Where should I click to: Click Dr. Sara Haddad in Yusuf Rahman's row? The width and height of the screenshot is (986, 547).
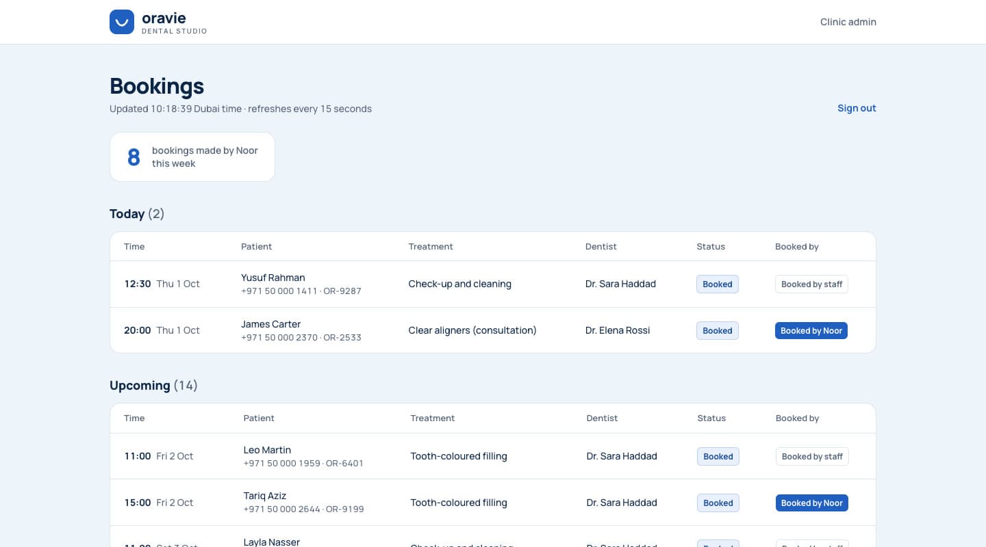[620, 284]
